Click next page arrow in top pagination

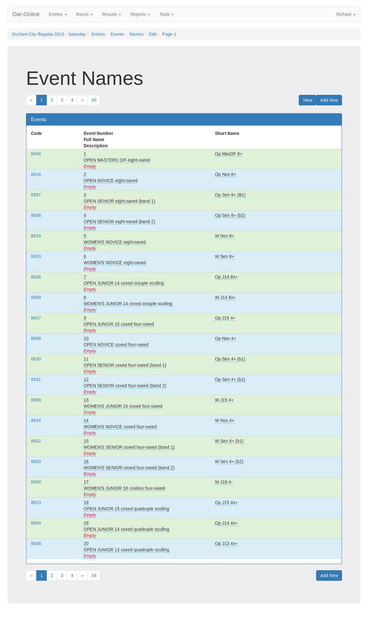[x=82, y=100]
